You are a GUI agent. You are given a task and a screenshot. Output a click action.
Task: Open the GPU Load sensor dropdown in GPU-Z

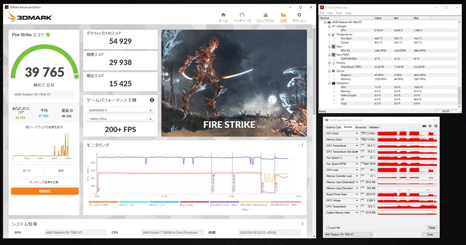pos(357,170)
